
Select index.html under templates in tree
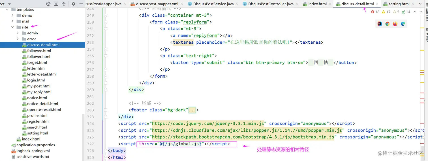coord(31,139)
